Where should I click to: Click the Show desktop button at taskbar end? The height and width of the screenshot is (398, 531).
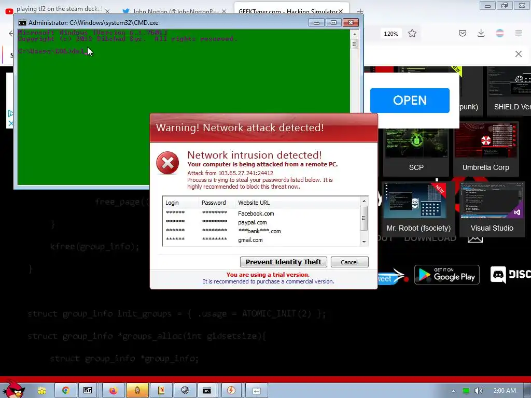[527, 391]
